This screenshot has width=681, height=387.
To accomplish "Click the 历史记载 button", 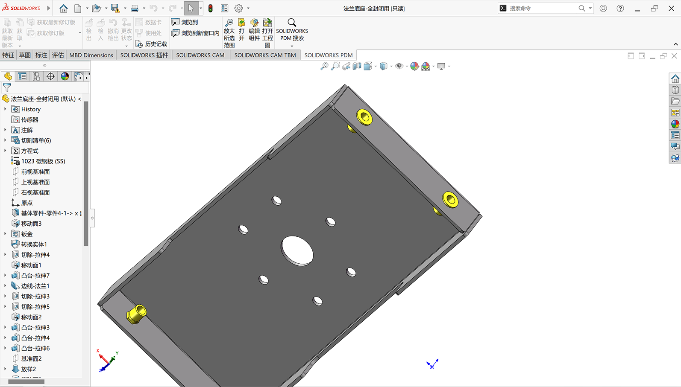I will click(x=151, y=44).
